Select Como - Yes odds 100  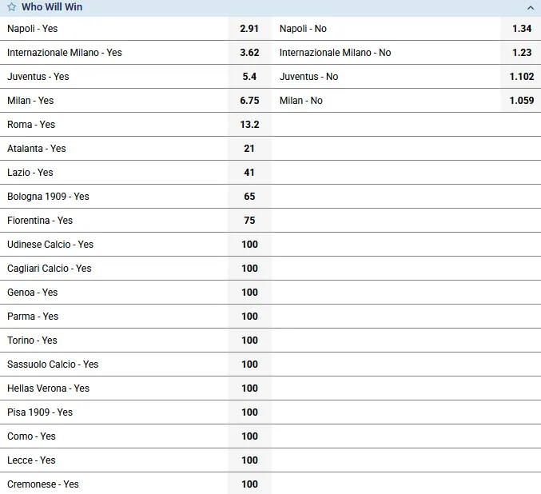coord(249,436)
